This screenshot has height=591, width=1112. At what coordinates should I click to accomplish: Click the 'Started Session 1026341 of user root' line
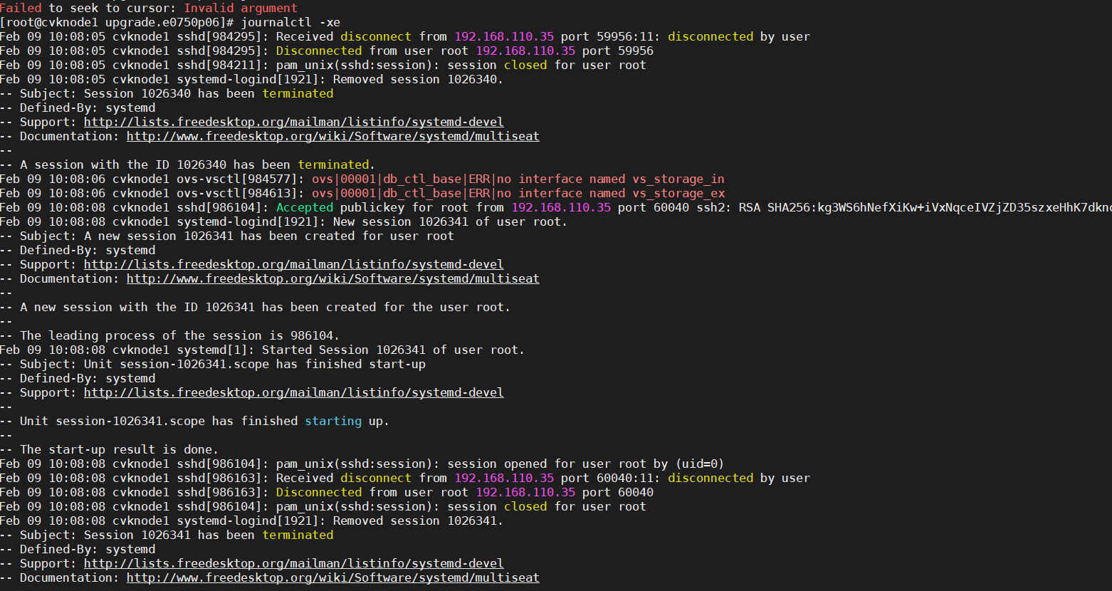point(392,350)
